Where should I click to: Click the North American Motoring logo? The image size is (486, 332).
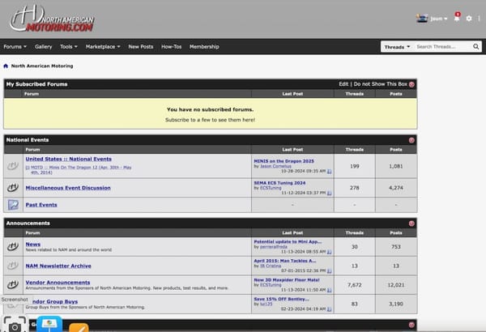pos(52,19)
